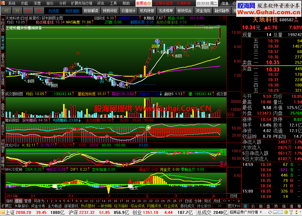This screenshot has height=216, width=302.
Task: Open the 财务透视 side tab
Action: (3, 78)
